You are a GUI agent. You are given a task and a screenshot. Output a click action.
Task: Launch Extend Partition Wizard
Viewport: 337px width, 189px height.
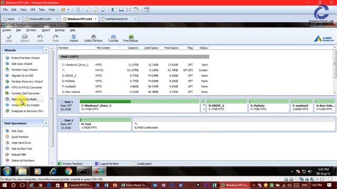pyautogui.click(x=25, y=58)
